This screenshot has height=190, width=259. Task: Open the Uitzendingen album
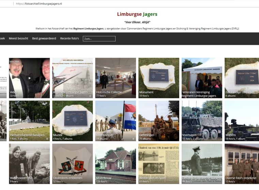(116, 121)
